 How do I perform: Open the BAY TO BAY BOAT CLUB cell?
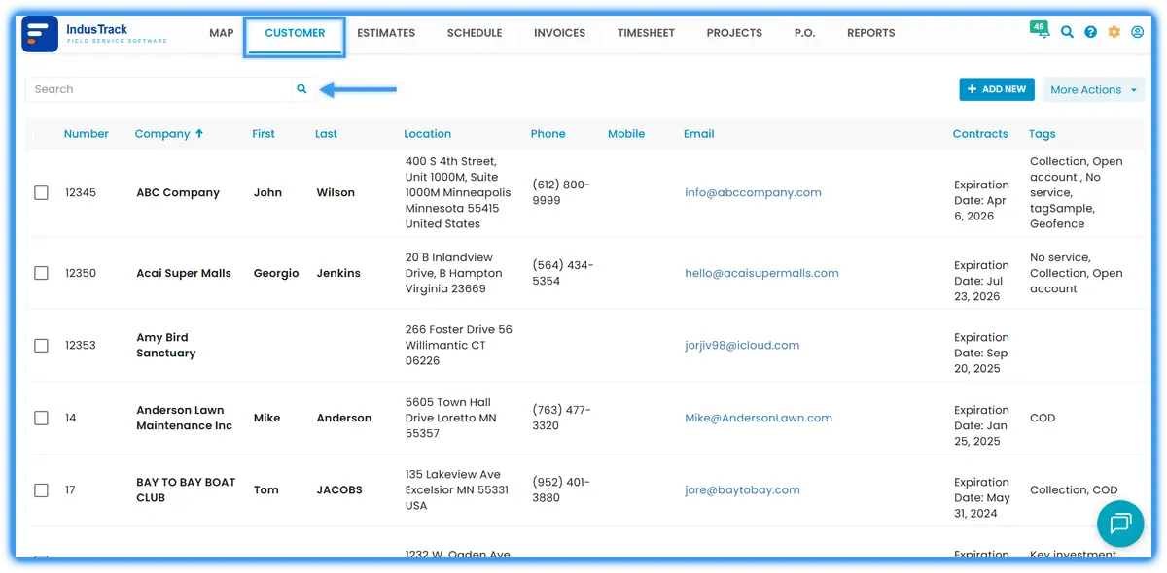[x=186, y=490]
